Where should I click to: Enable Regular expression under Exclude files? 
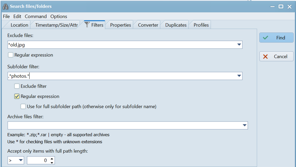pos(11,55)
